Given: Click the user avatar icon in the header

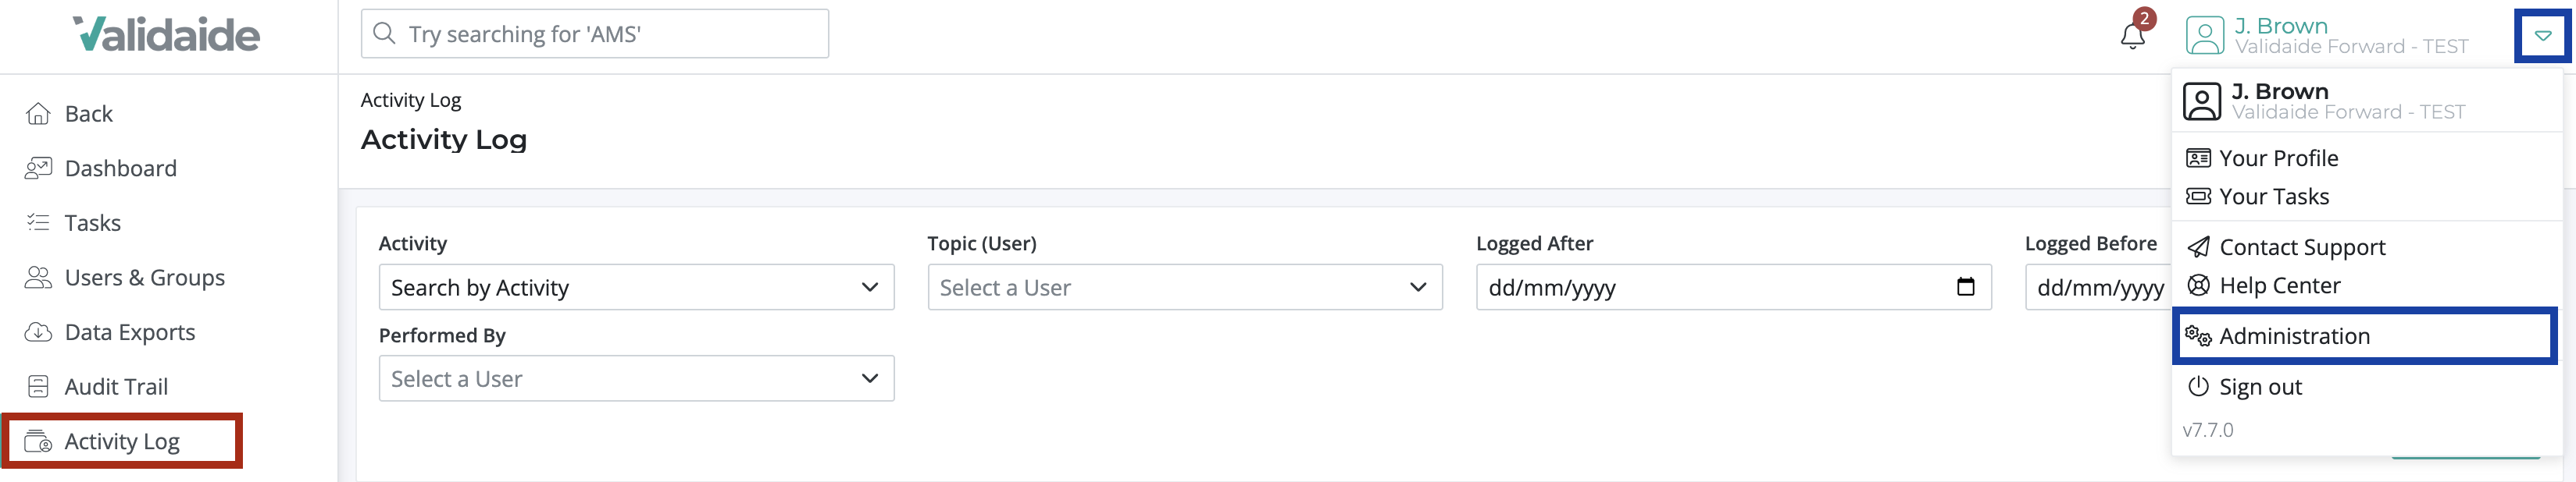Looking at the screenshot, I should pos(2204,35).
